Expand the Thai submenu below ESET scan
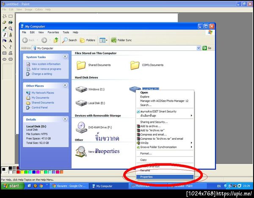254x198 pixels. [x=165, y=116]
